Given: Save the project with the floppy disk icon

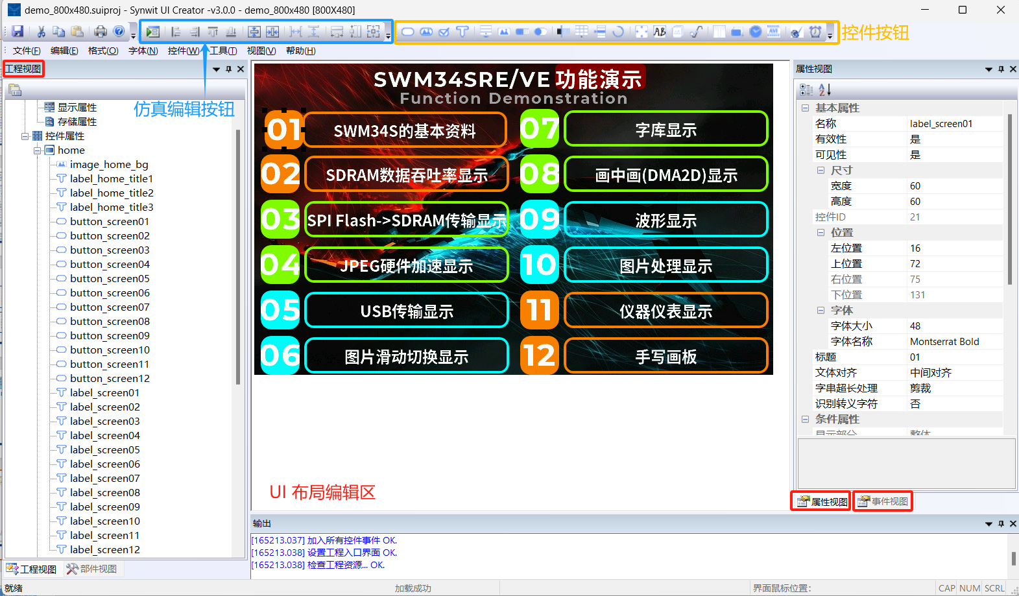Looking at the screenshot, I should pyautogui.click(x=18, y=31).
